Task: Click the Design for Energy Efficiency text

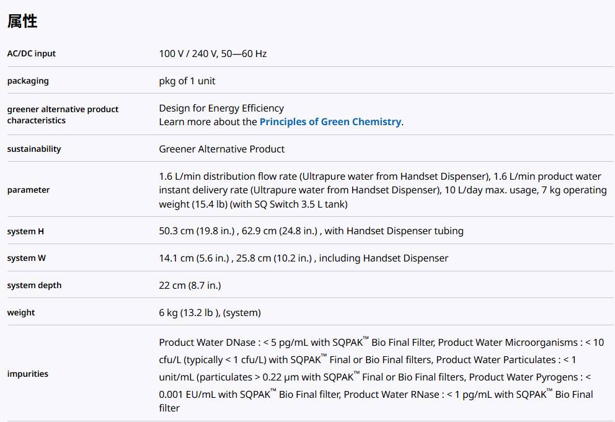Action: [x=221, y=108]
